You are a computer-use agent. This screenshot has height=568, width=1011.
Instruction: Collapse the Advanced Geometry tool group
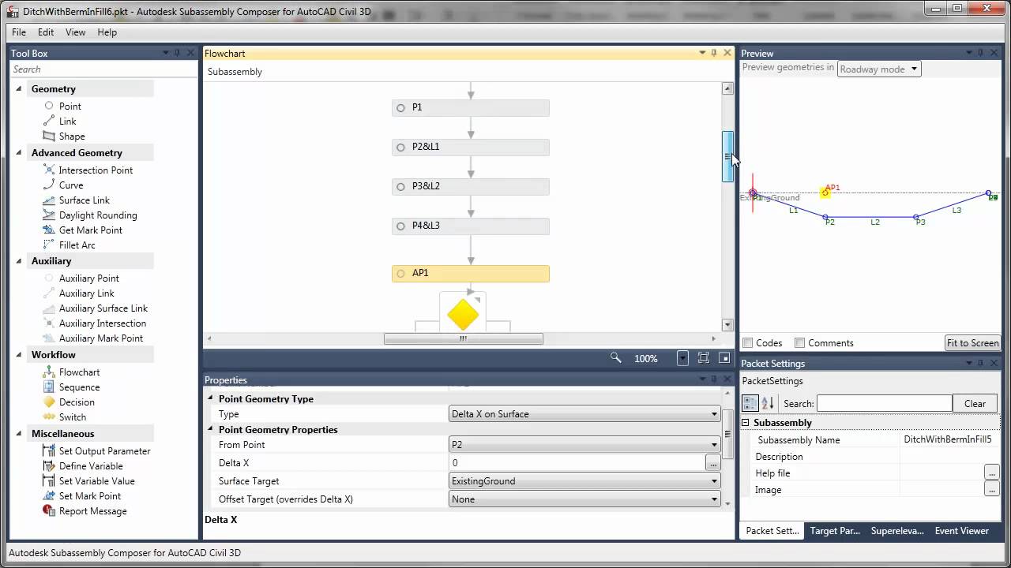19,152
